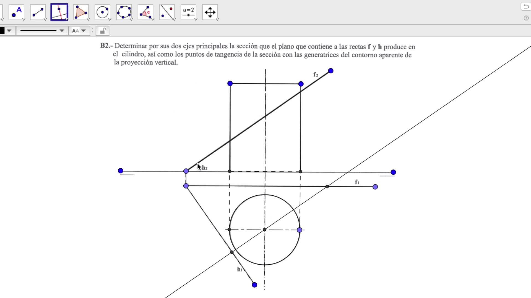This screenshot has height=298, width=531.
Task: Select the Conic through points tool
Action: coord(124,12)
